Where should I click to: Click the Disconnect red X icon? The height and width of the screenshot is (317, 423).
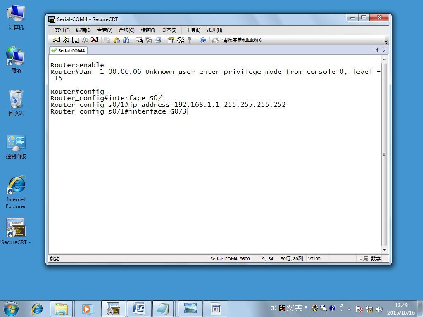[x=95, y=40]
